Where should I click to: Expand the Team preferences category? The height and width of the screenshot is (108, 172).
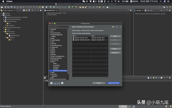click(x=51, y=72)
